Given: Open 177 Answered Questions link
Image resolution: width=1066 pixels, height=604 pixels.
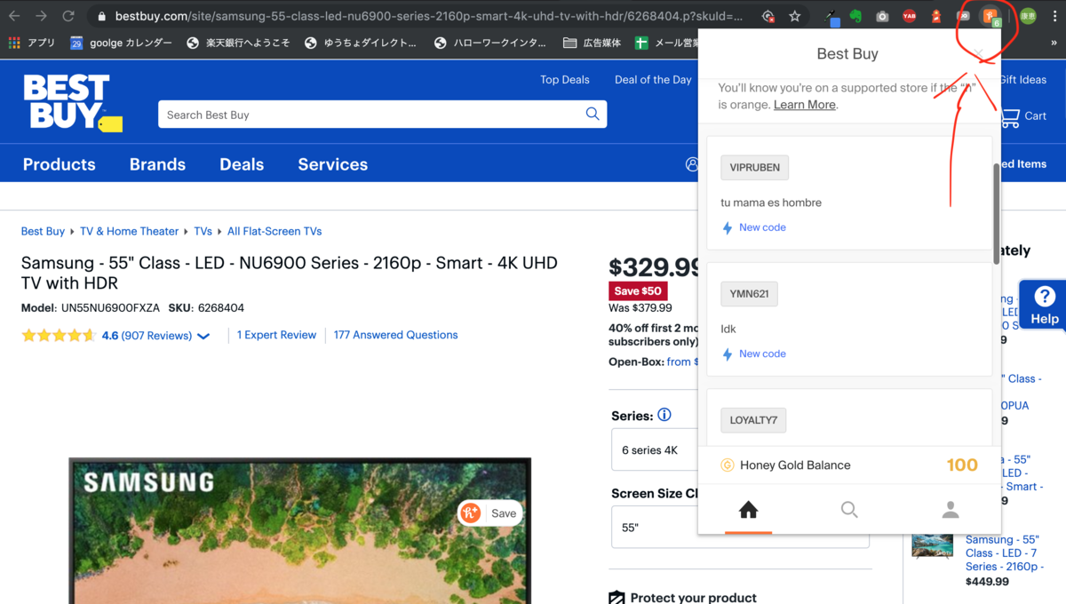Looking at the screenshot, I should click(396, 335).
